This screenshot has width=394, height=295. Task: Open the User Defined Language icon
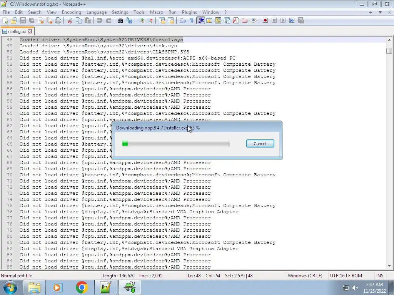pos(209,21)
